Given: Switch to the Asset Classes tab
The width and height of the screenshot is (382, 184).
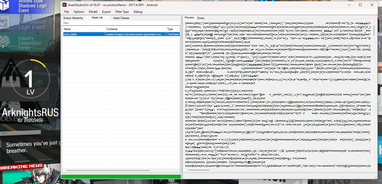Looking at the screenshot, I should click(x=121, y=18).
